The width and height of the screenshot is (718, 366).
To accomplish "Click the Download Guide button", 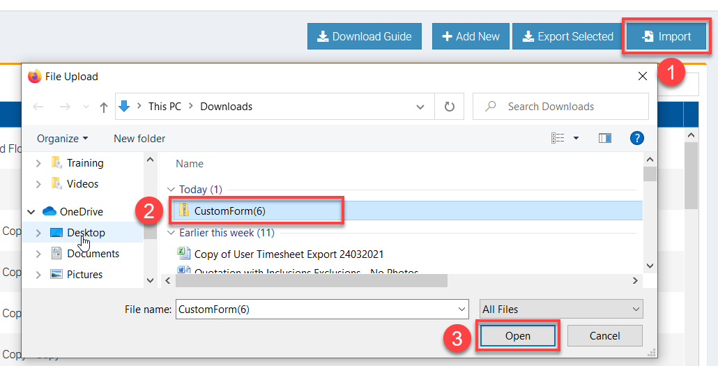I will pyautogui.click(x=365, y=36).
